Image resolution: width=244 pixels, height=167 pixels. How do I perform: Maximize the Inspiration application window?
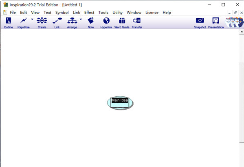(223, 4)
